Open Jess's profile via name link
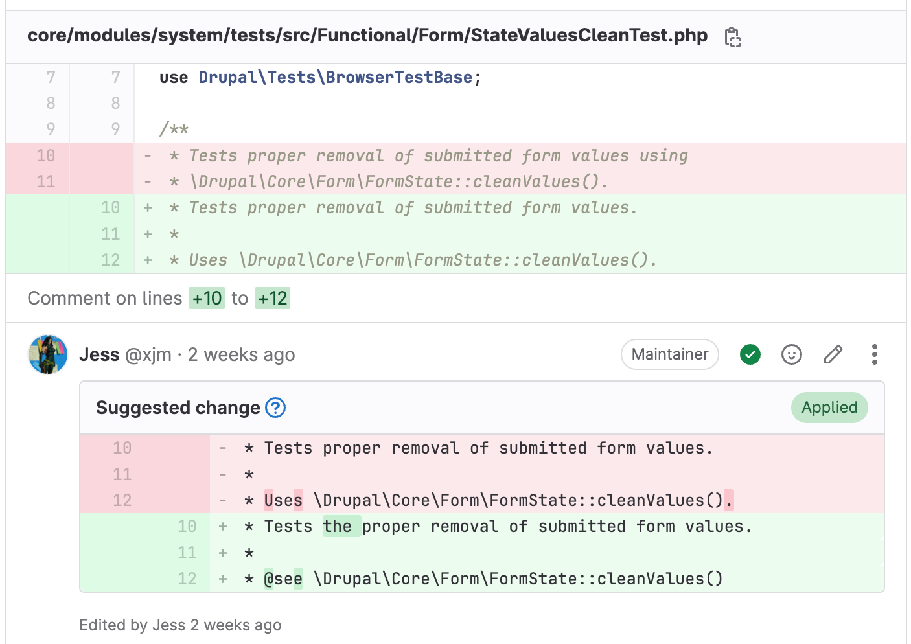911x644 pixels. 99,354
